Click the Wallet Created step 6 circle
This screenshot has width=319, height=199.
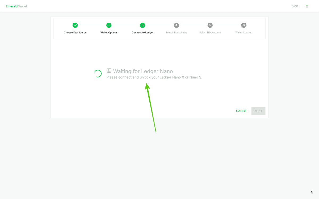[x=244, y=25]
